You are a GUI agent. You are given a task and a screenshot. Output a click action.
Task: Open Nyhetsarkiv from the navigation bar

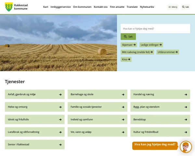click(147, 7)
